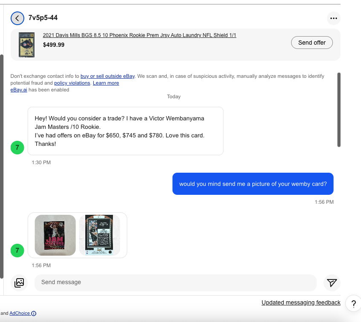Screen dimensions: 361x322
Task: Click sender avatar beside the card photos
Action: coord(17,251)
